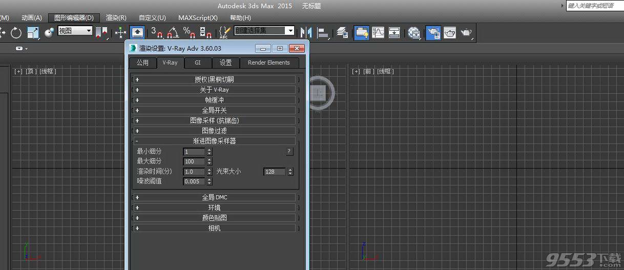624x270 pixels.
Task: Click the 前 viewport view label
Action: (369, 71)
